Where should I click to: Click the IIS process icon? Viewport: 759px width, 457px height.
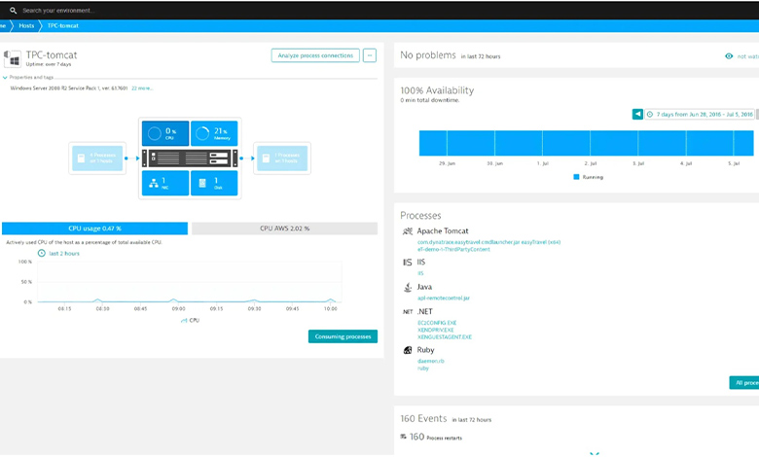408,263
